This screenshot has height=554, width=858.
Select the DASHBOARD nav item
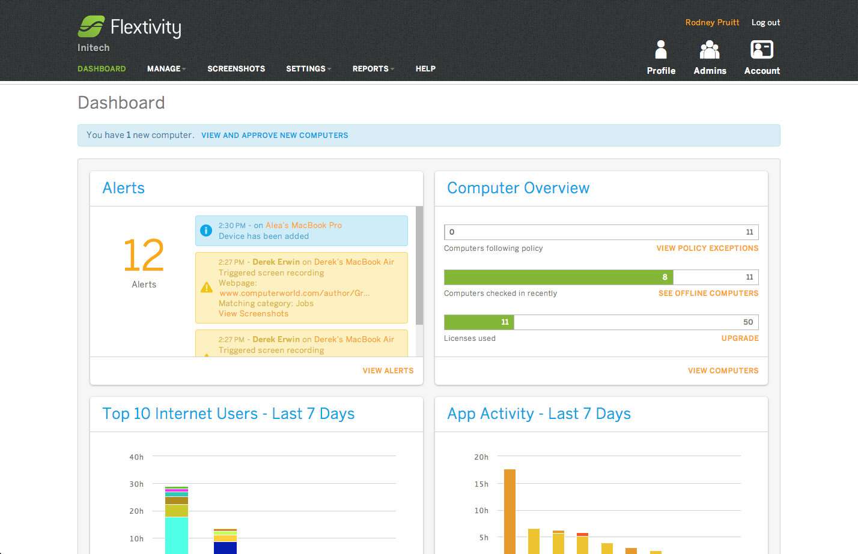pos(102,68)
